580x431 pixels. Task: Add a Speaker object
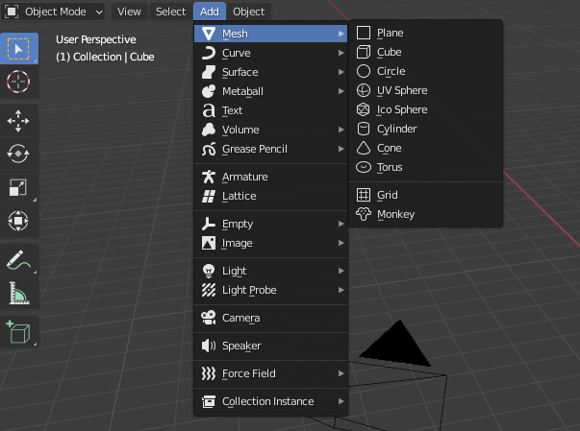pyautogui.click(x=271, y=346)
